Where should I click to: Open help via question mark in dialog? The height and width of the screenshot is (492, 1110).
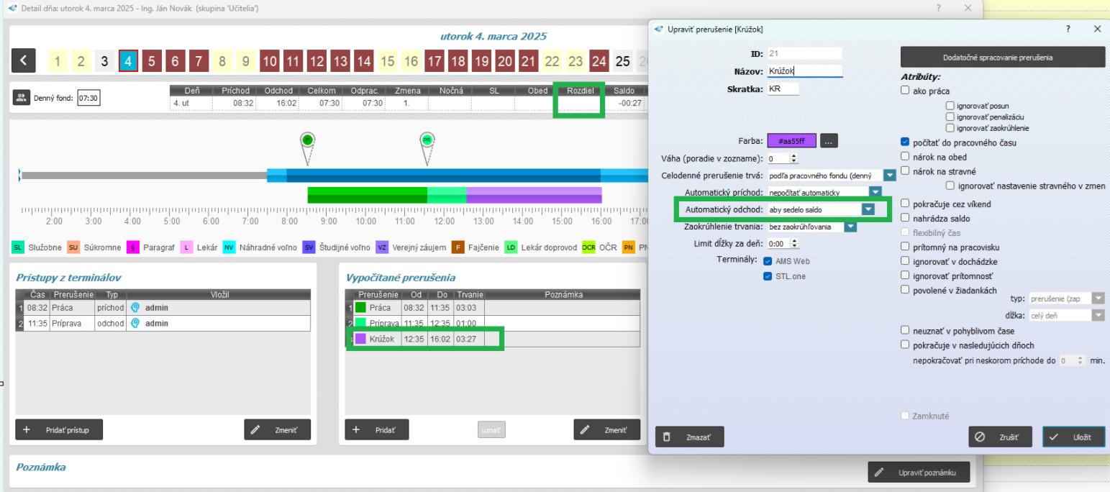pos(1067,29)
